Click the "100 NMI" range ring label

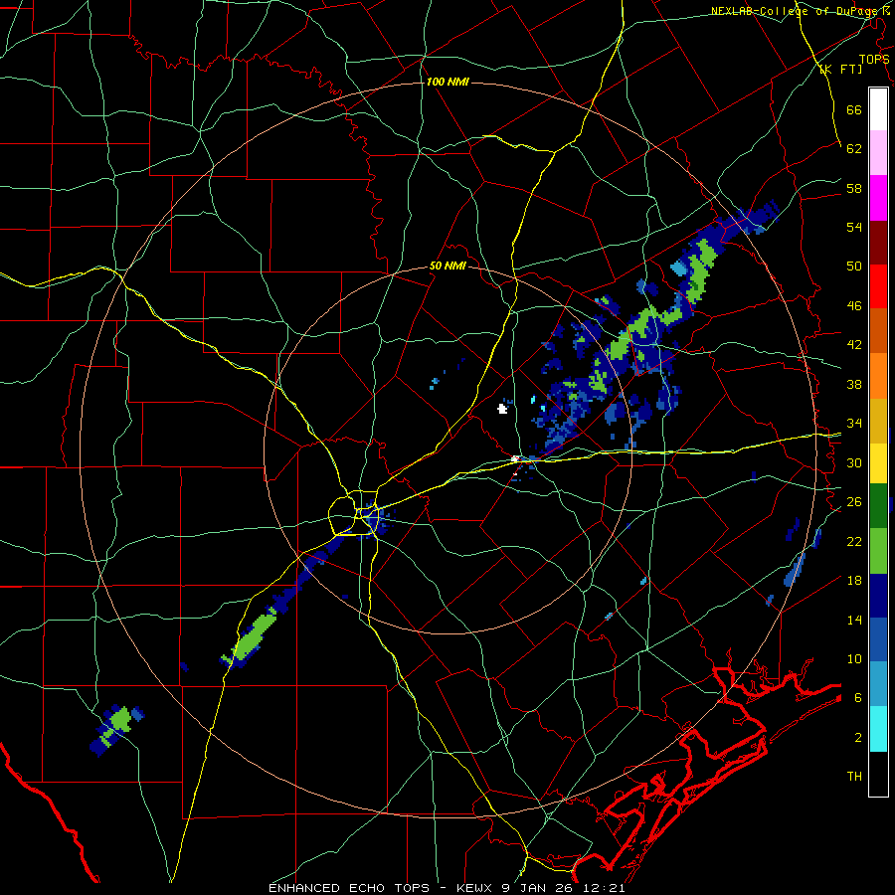[x=447, y=83]
